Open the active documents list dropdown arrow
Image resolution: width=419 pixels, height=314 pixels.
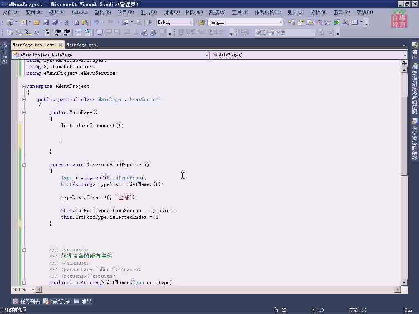click(x=404, y=45)
